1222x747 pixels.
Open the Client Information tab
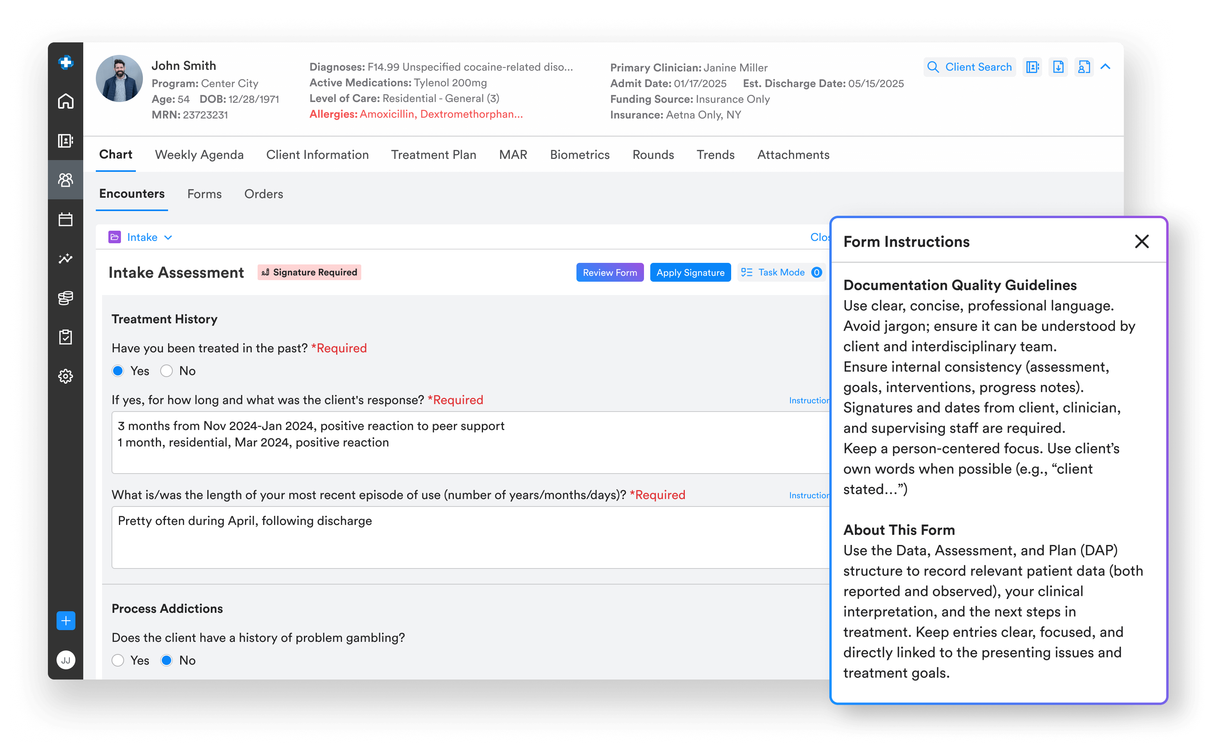point(317,155)
